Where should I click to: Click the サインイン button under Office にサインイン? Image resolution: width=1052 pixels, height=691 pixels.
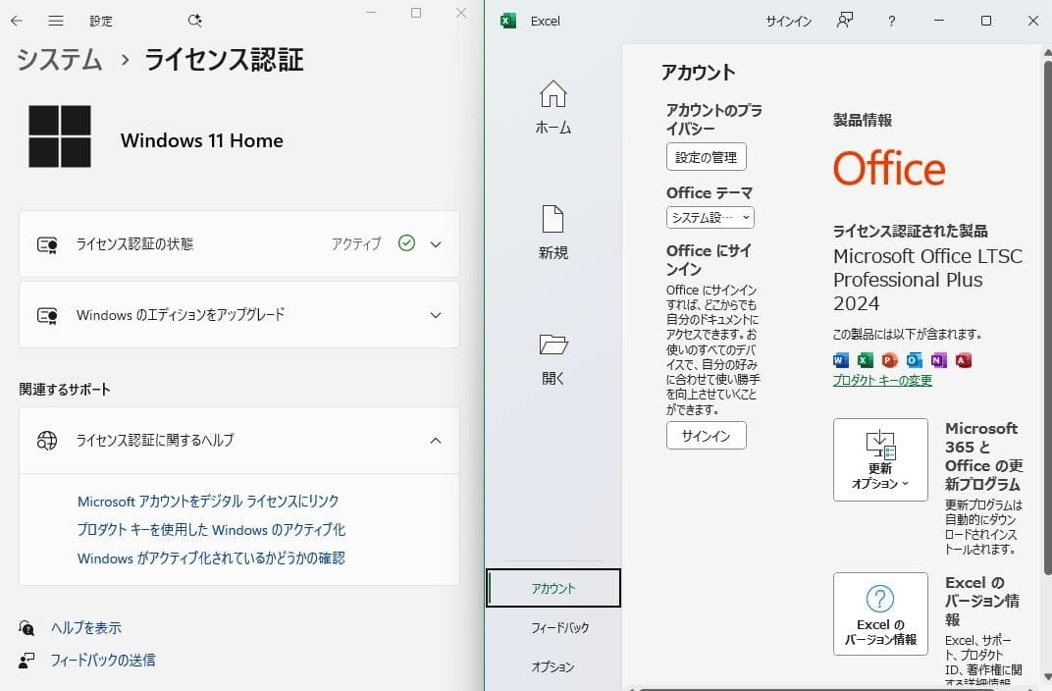(x=706, y=435)
